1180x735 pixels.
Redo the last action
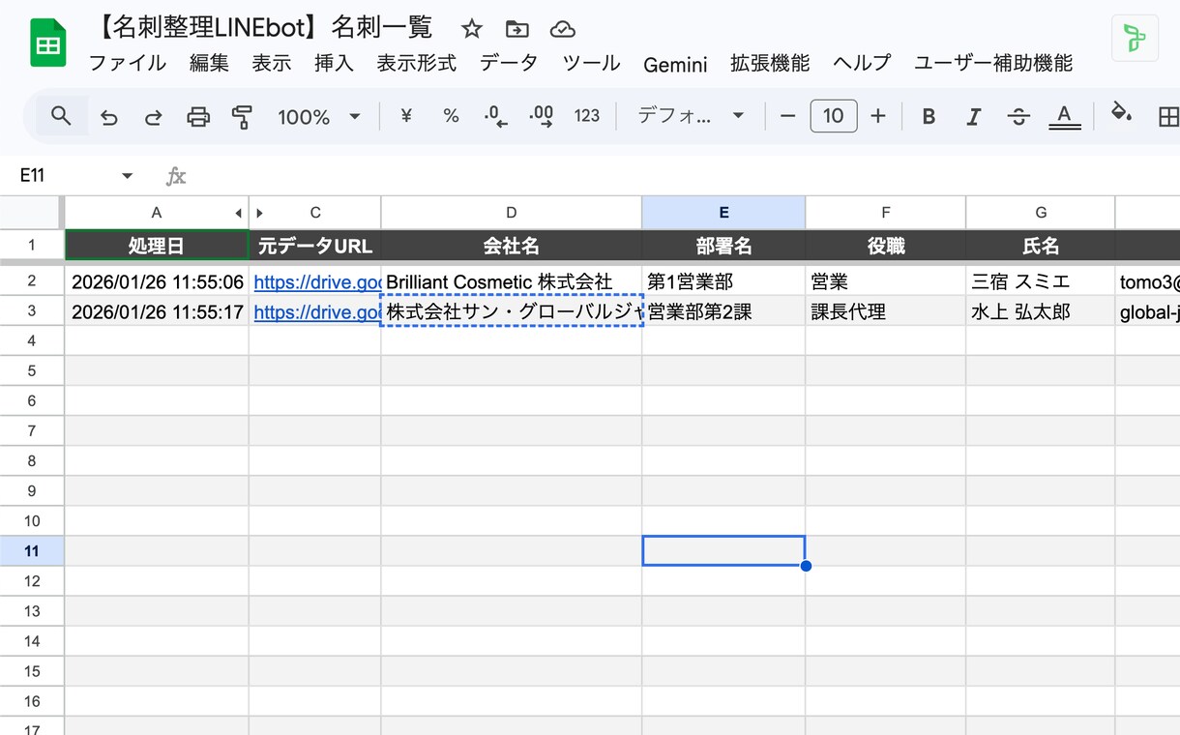pyautogui.click(x=153, y=117)
